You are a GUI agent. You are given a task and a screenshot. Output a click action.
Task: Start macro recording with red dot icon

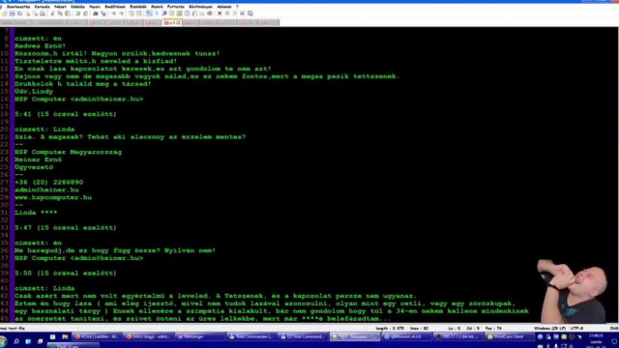(x=220, y=14)
